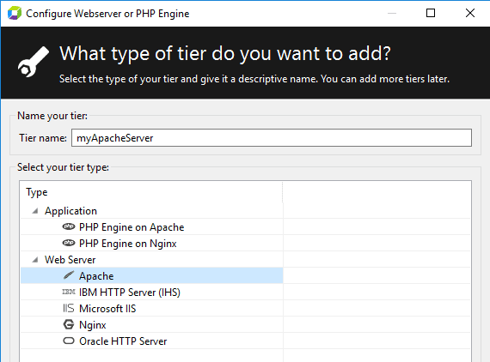The image size is (490, 362).
Task: Maximize the Configure Webserver dialog window
Action: pos(431,13)
